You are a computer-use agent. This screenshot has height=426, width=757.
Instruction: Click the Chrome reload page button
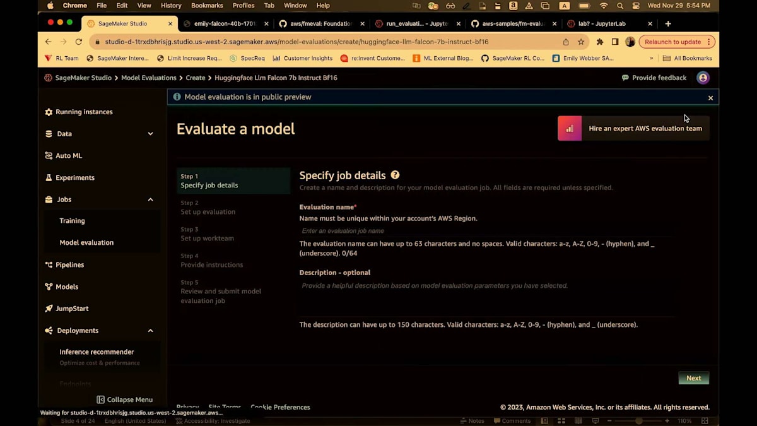click(79, 42)
